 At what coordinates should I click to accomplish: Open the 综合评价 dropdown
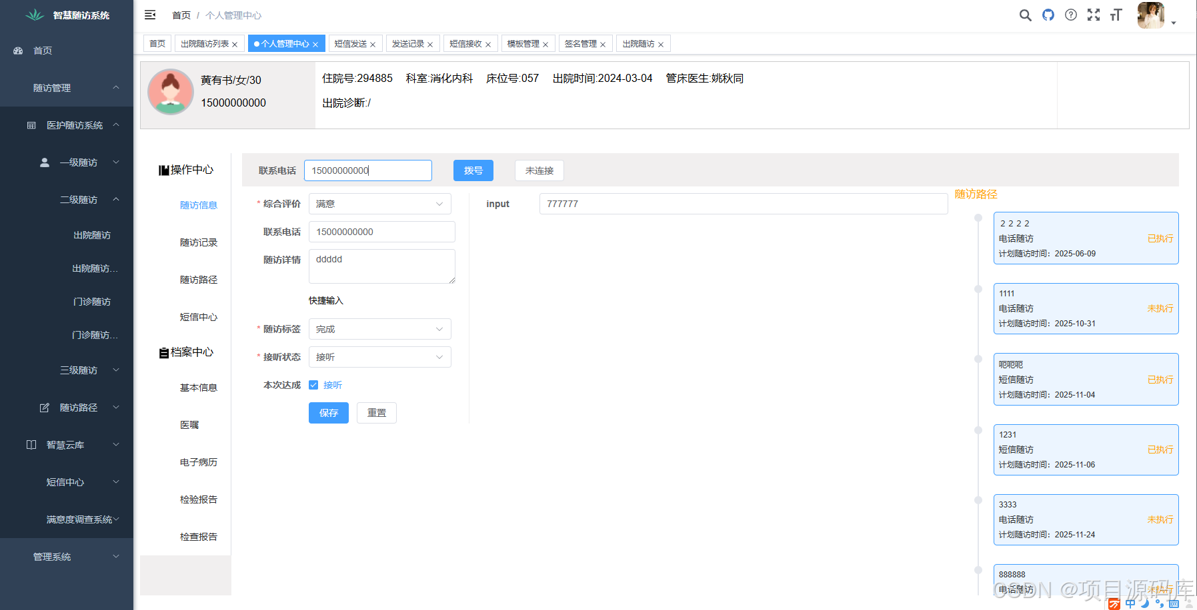(x=380, y=204)
